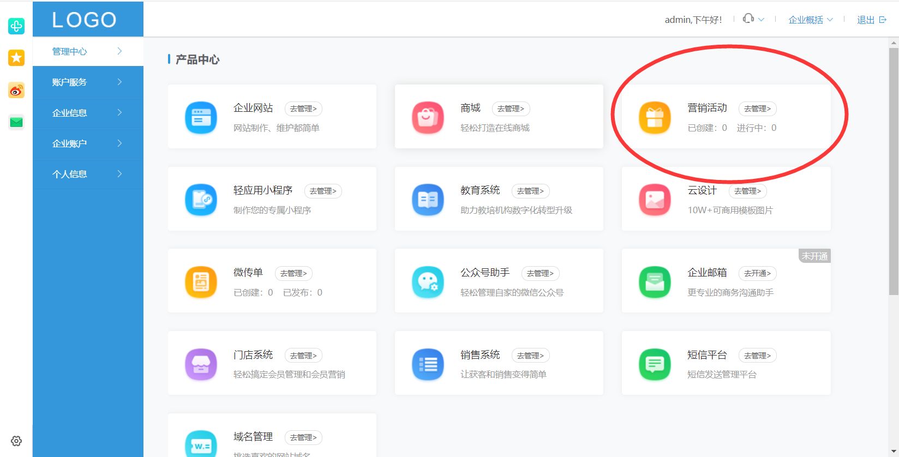Expand the 企业信息 sidebar menu
Viewport: 899px width, 457px height.
tap(88, 113)
